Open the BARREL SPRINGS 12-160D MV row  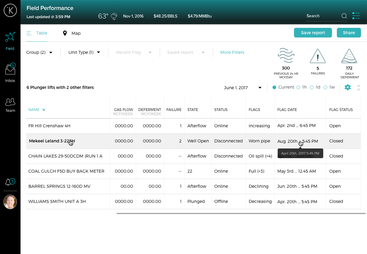click(x=193, y=186)
